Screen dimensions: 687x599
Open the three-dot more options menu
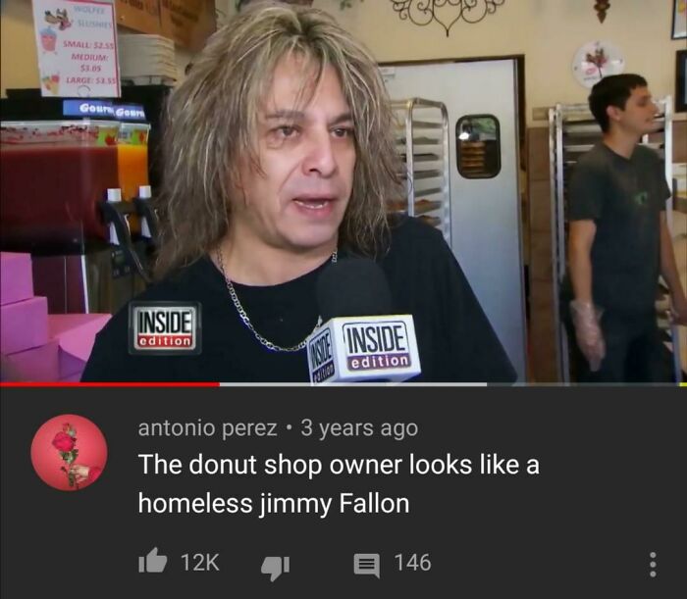coord(653,564)
